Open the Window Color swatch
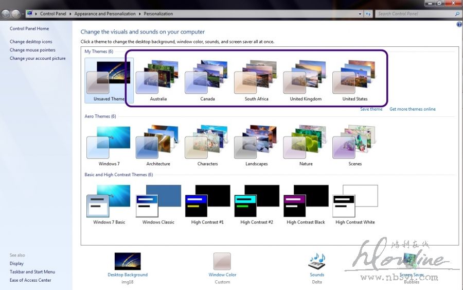Image resolution: width=463 pixels, height=290 pixels. point(222,261)
